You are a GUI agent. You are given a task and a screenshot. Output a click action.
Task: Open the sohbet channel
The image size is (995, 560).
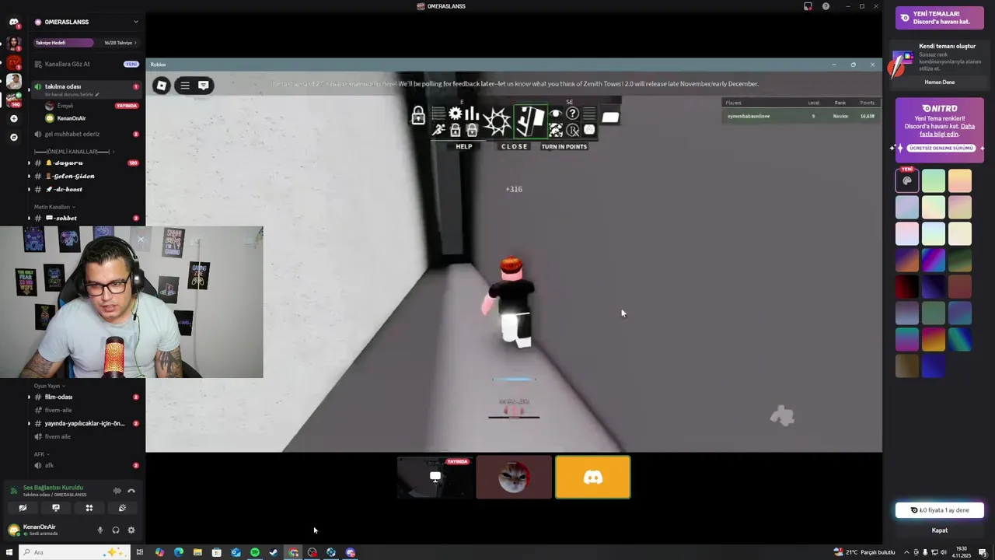coord(86,218)
